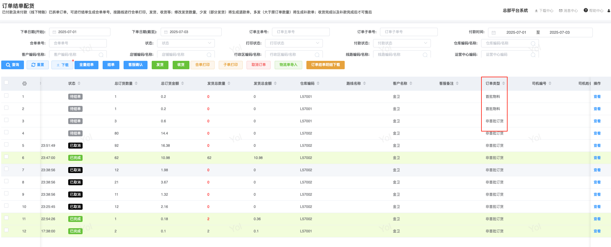Screen dimensions: 611x247
Task: Open 消息中心 in the header
Action: pyautogui.click(x=568, y=11)
